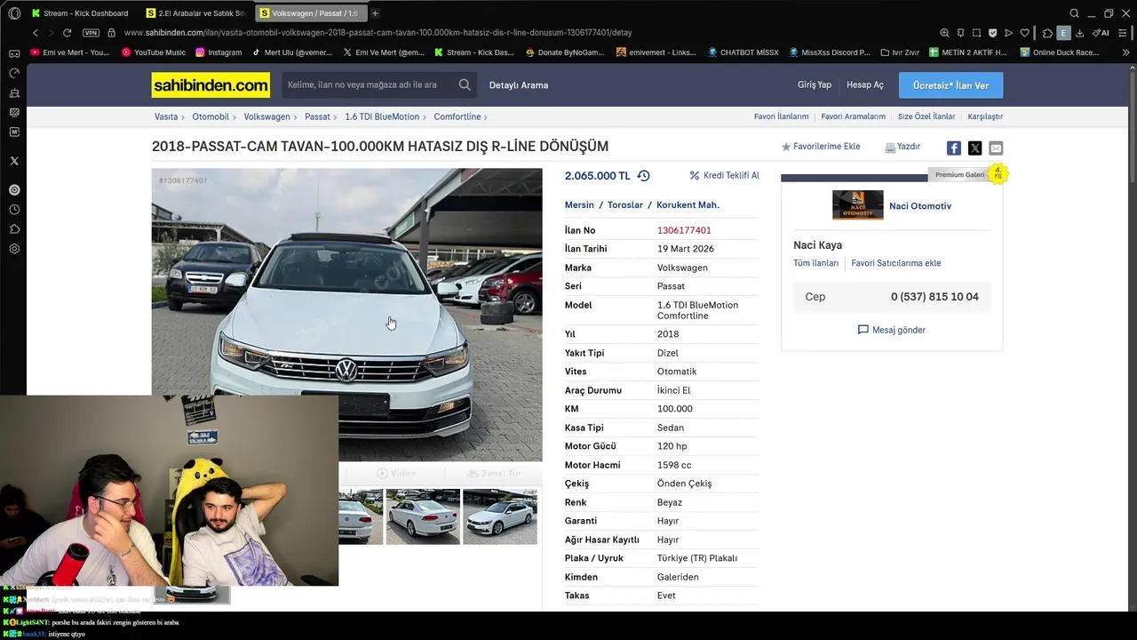Switch to 2.El Arabalar ve Satılık tab
Image resolution: width=1137 pixels, height=640 pixels.
[197, 13]
